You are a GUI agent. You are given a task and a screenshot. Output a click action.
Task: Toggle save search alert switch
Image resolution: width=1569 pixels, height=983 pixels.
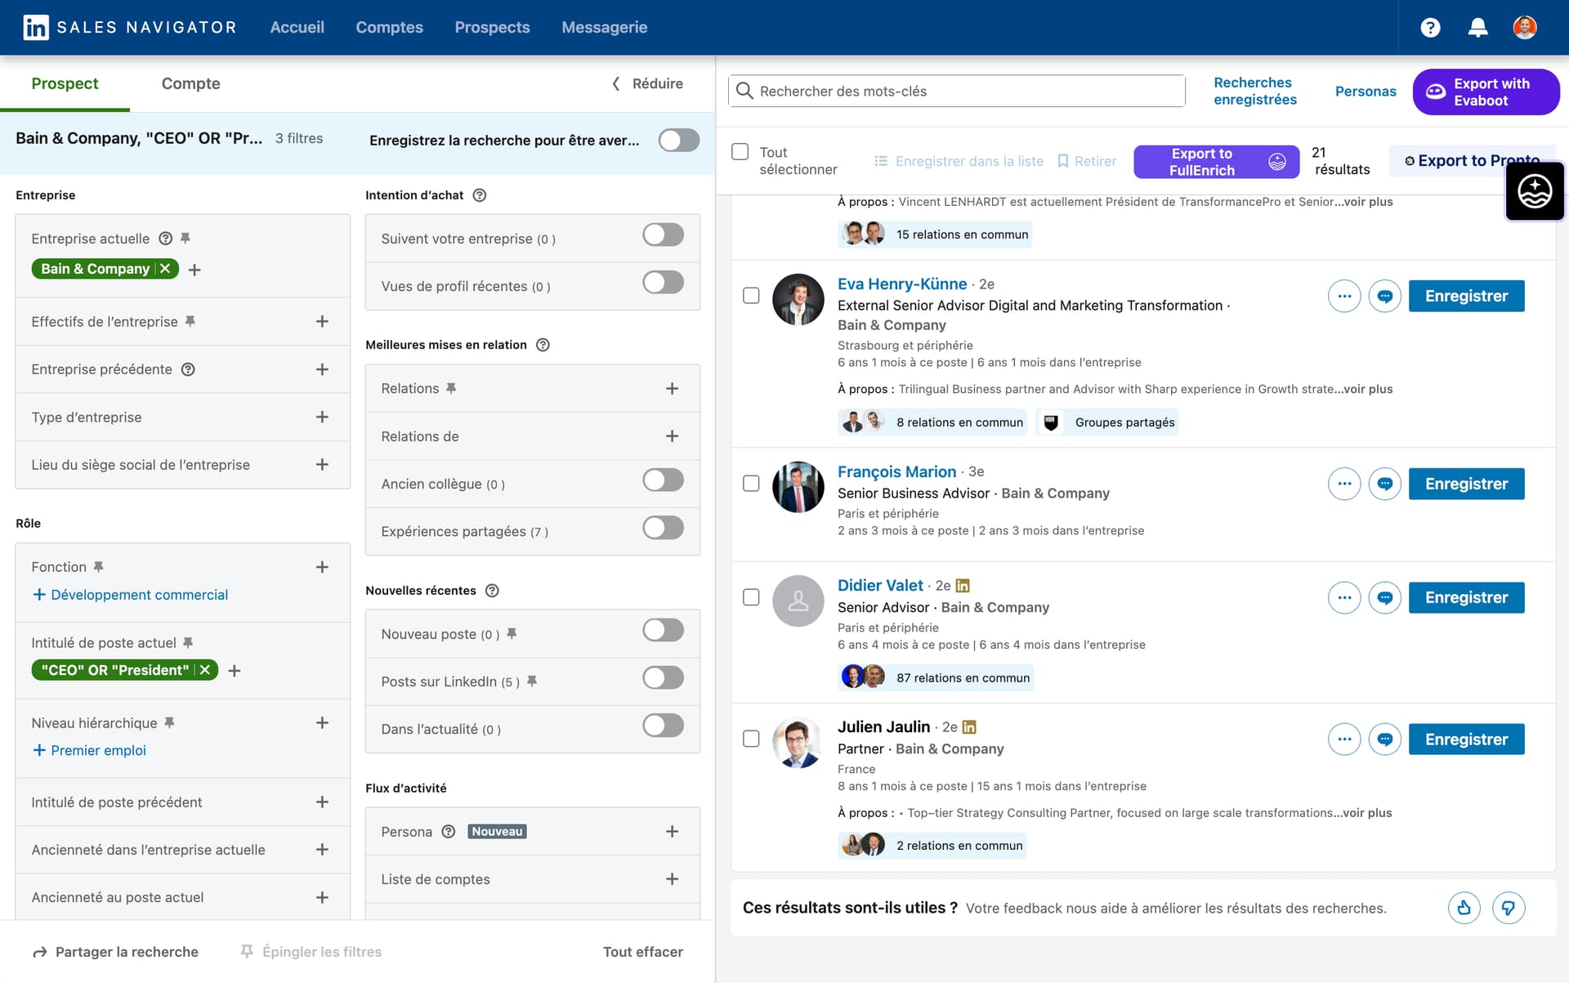(x=679, y=140)
